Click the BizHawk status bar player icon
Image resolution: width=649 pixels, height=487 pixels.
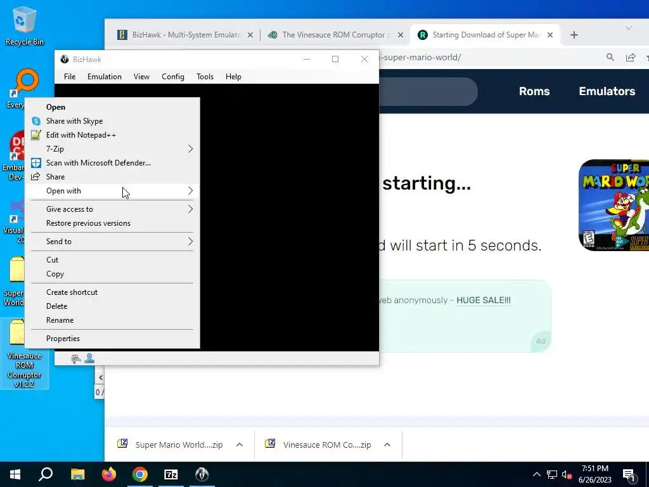[89, 359]
